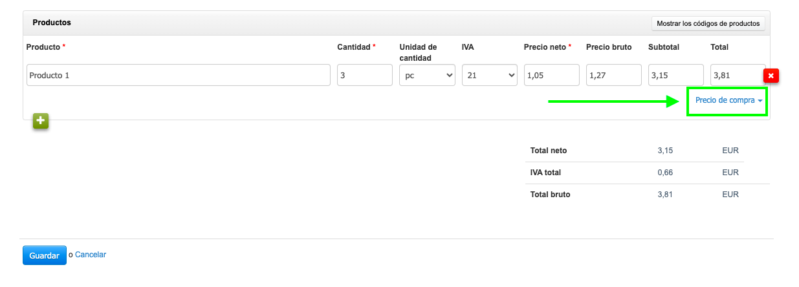
Task: Click the Cancelar link
Action: 91,255
